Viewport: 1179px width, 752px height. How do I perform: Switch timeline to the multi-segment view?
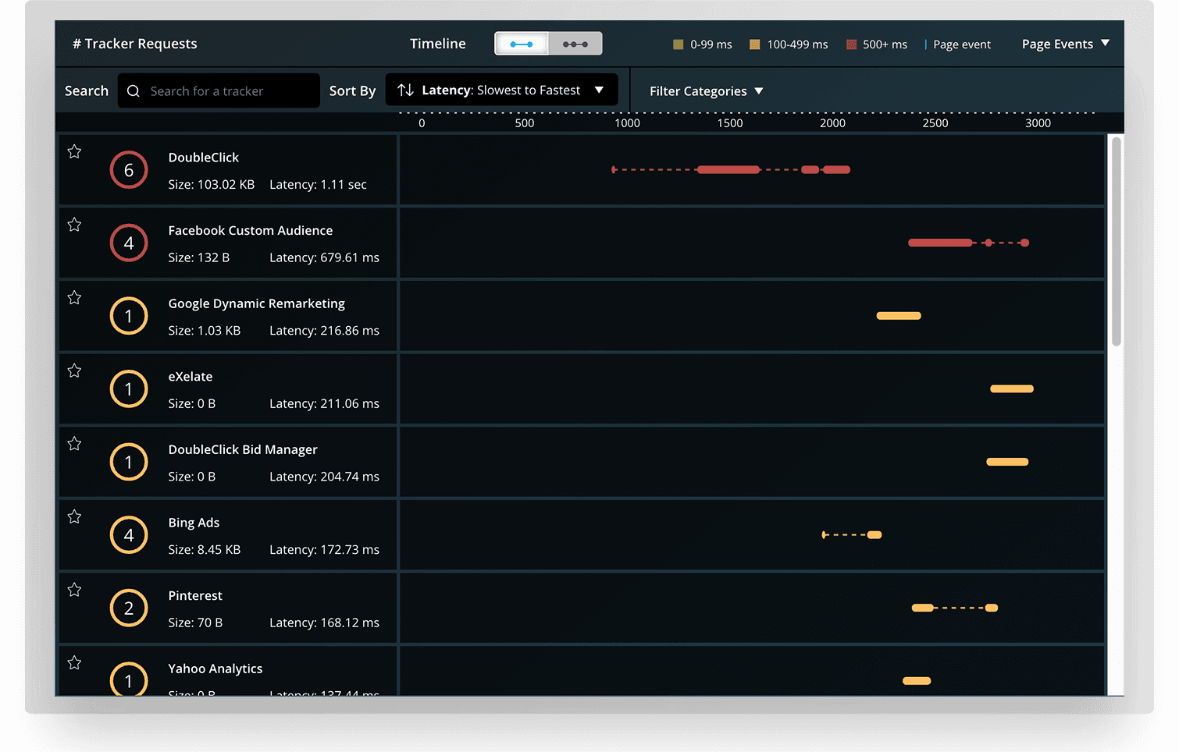click(x=575, y=44)
